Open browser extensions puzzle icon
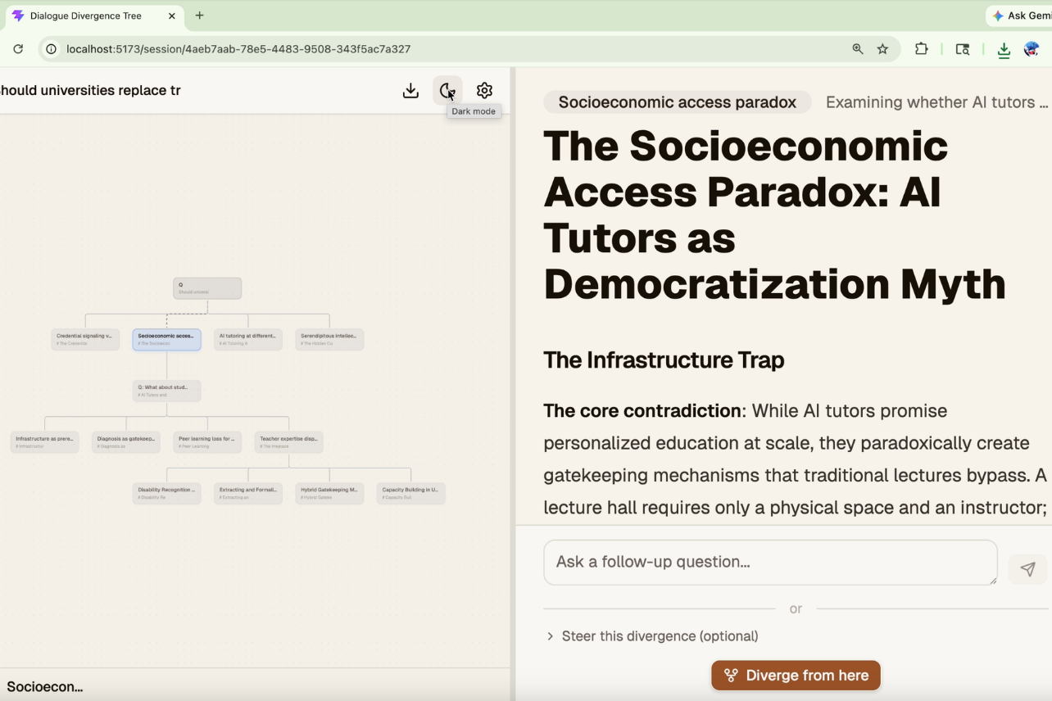The height and width of the screenshot is (701, 1052). coord(922,49)
